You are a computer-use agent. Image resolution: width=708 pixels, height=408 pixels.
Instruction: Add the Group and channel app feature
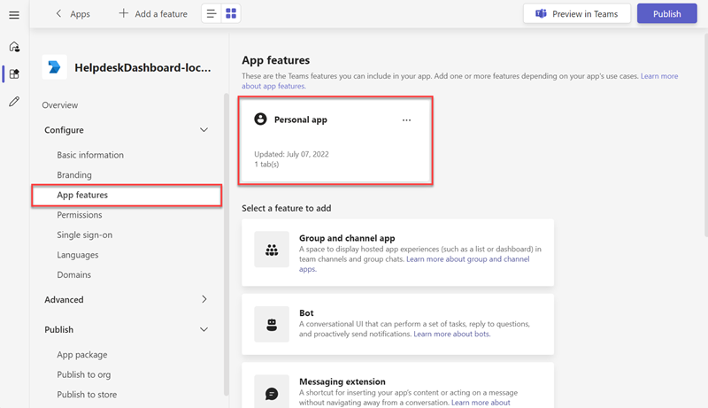click(397, 252)
